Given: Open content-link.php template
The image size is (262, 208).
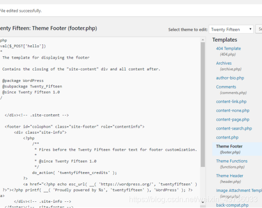Looking at the screenshot, I should click(231, 102).
